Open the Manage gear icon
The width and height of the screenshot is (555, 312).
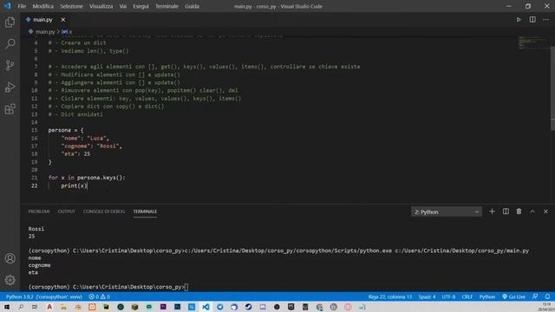click(10, 280)
